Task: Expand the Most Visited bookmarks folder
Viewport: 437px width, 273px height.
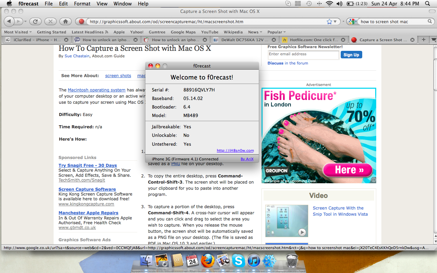Action: tap(18, 32)
